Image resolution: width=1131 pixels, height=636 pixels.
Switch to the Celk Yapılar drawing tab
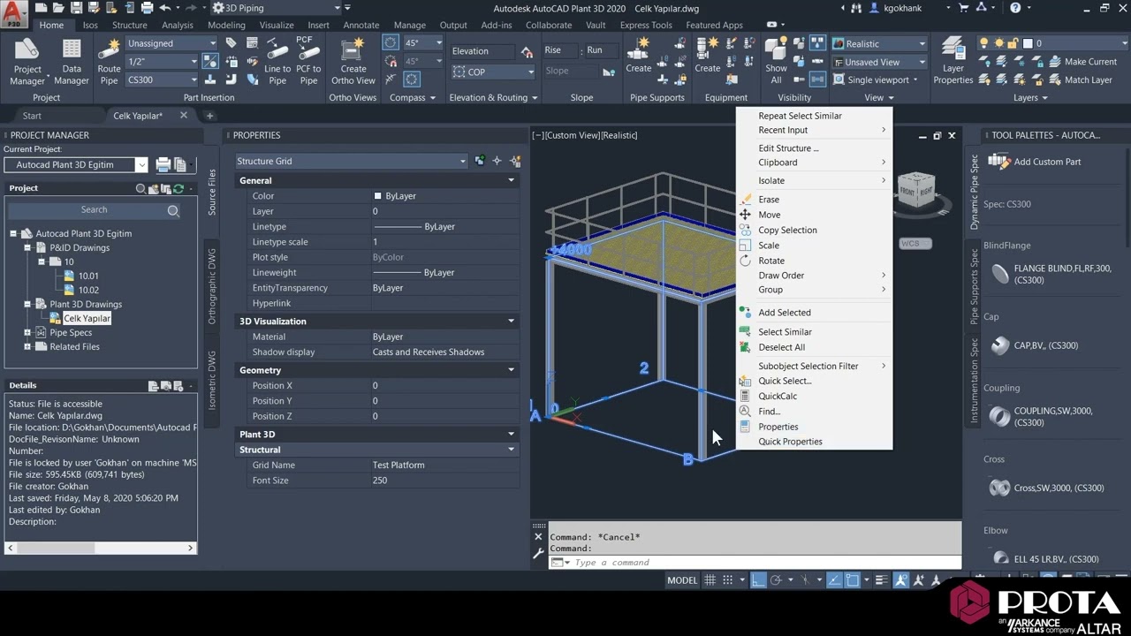point(138,116)
